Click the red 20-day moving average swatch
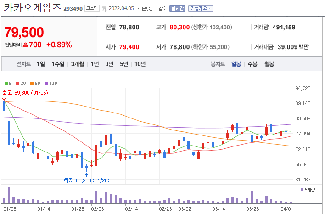The image size is (325, 214). (17, 84)
